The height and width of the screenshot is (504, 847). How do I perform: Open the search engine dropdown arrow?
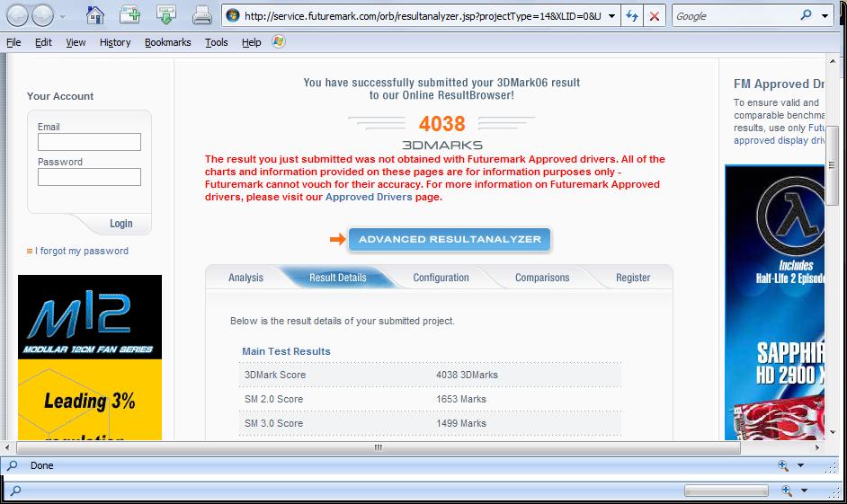(825, 16)
